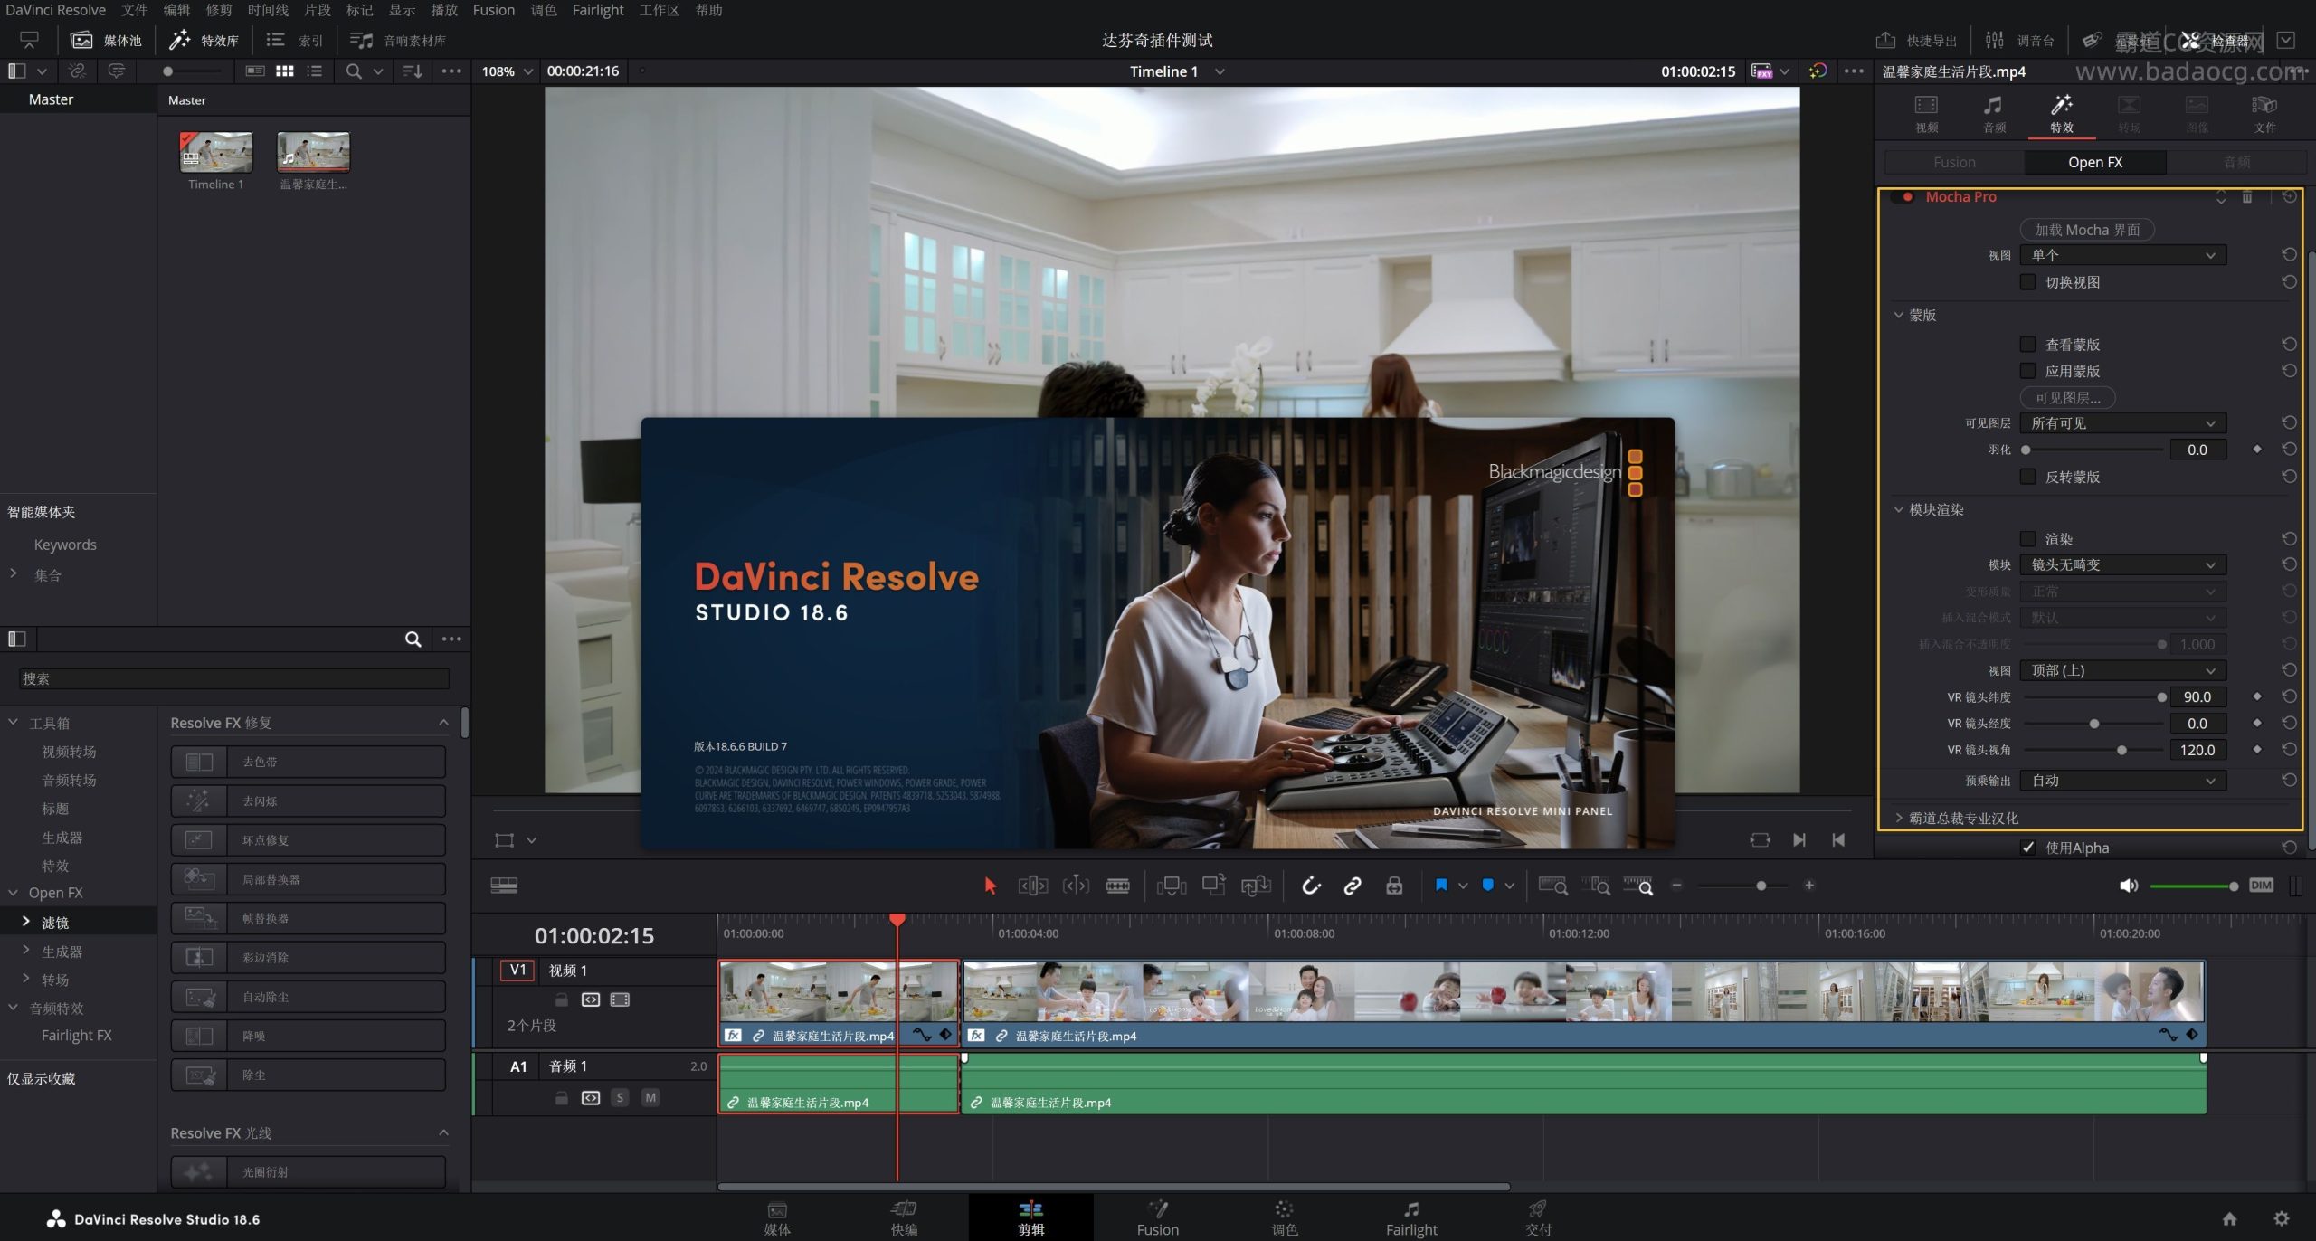The image size is (2316, 1241).
Task: Collapse the Resolve FX 修复 group
Action: tap(443, 722)
